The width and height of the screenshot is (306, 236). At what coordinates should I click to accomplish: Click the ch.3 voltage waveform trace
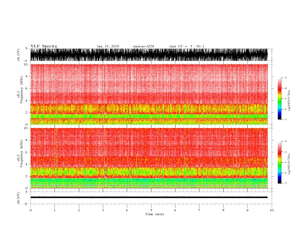(x=149, y=197)
